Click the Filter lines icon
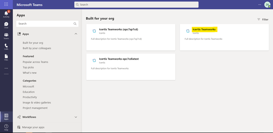Image resolution: width=273 pixels, height=133 pixels. click(x=259, y=20)
